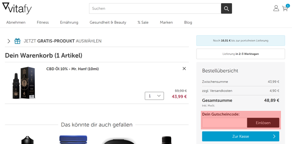
Task: Click the cart badge showing 1
Action: pos(288,6)
